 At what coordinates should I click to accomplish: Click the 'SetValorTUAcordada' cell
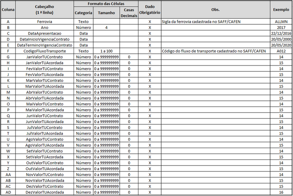point(45,157)
